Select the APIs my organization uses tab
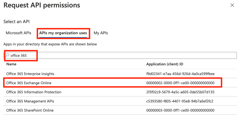Viewport: 240px width, 133px height. click(x=63, y=33)
